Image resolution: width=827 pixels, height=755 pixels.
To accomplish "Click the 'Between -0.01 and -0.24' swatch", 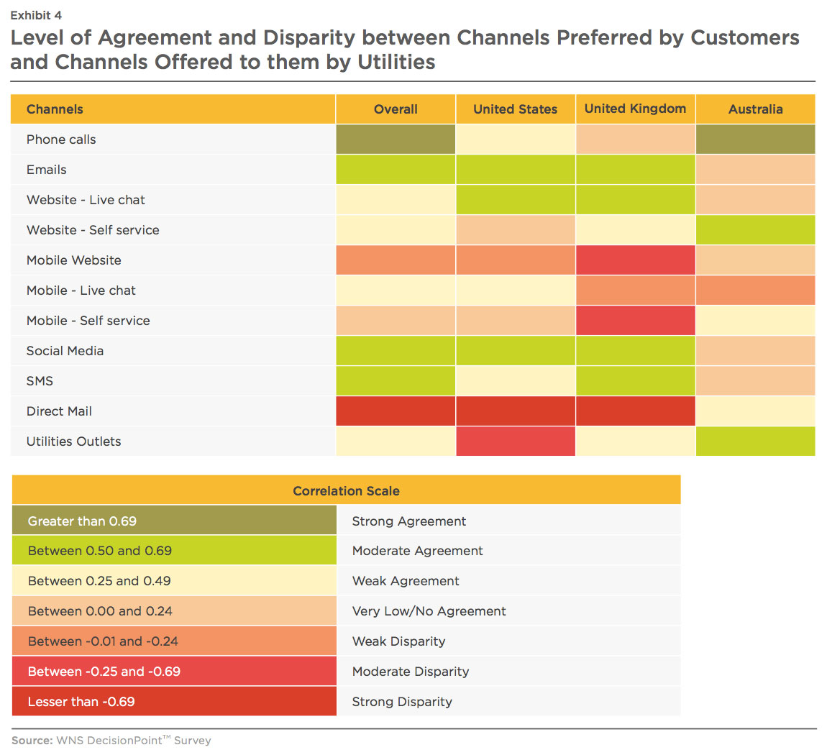I will pyautogui.click(x=174, y=641).
